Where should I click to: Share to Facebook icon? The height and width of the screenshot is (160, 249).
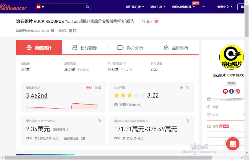tap(71, 31)
